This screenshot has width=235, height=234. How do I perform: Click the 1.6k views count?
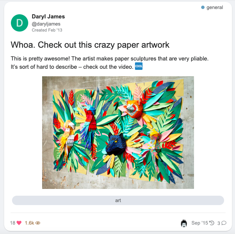click(x=29, y=223)
